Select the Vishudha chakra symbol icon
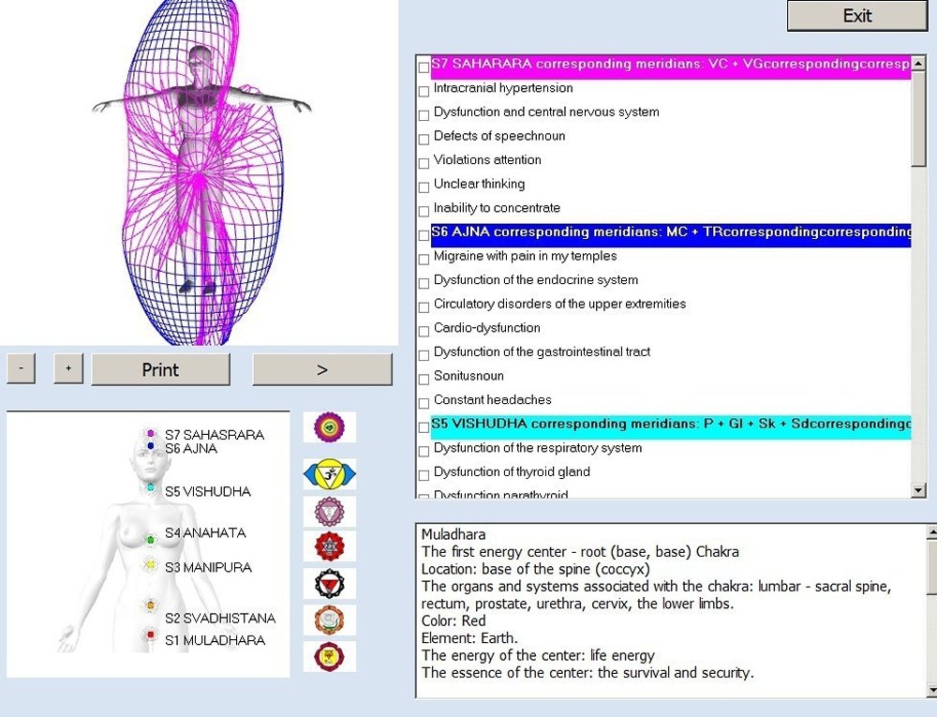Viewport: 937px width, 717px height. (x=330, y=510)
